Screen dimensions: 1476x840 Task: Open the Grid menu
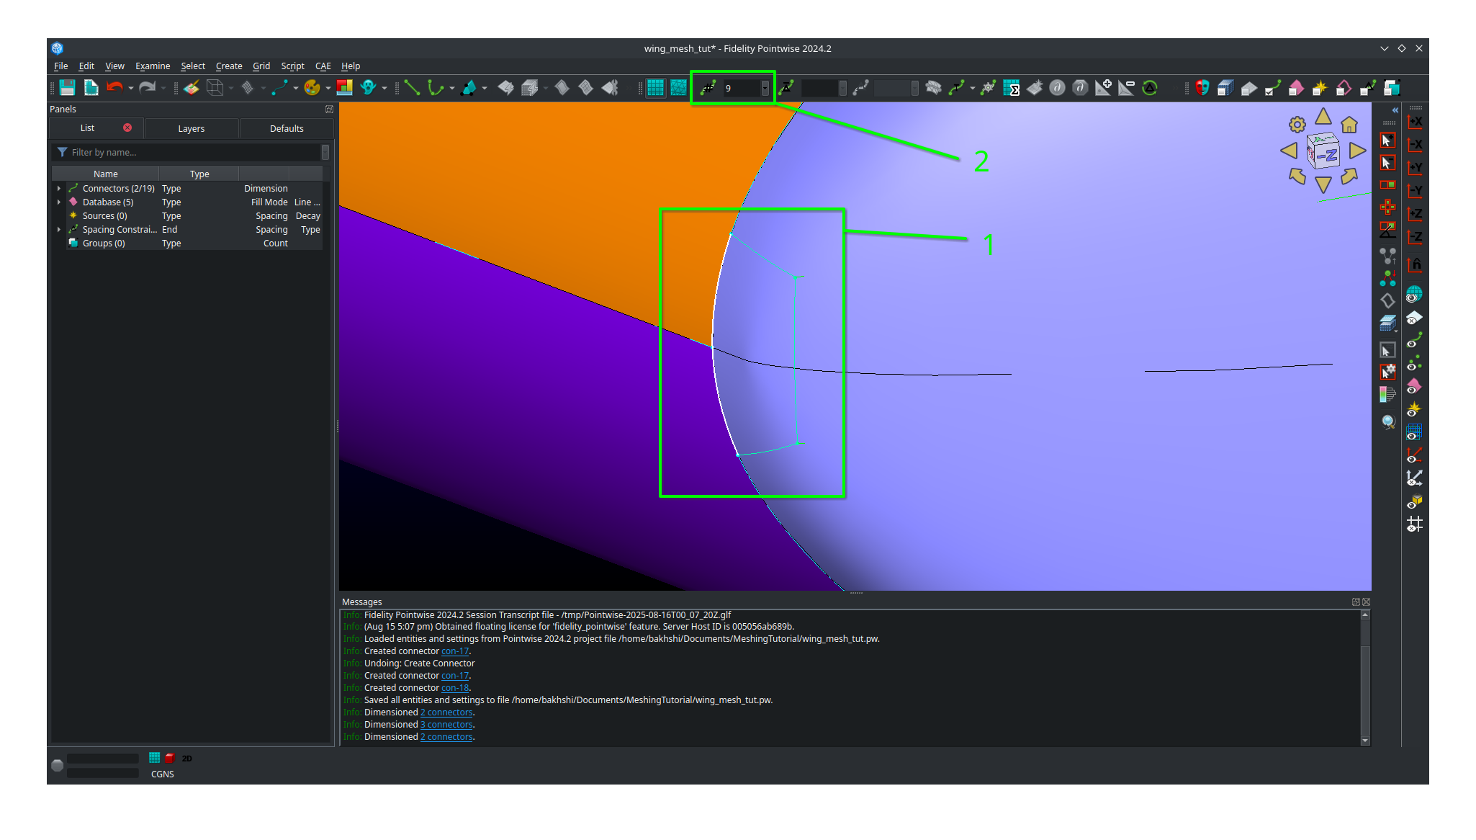tap(261, 66)
